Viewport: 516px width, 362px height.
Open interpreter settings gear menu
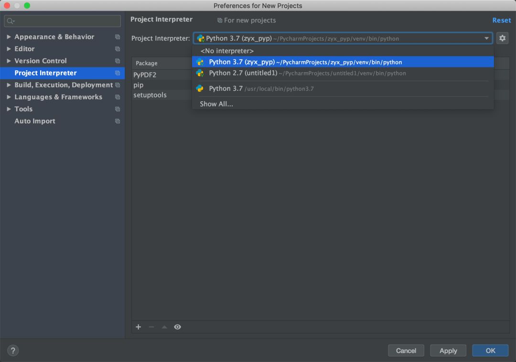tap(502, 38)
